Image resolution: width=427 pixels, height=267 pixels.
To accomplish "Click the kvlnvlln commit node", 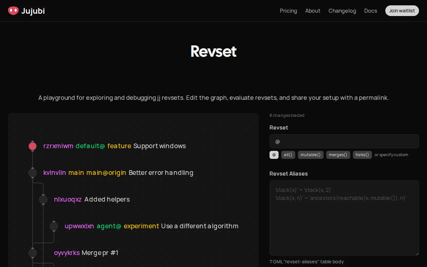I will 32,173.
